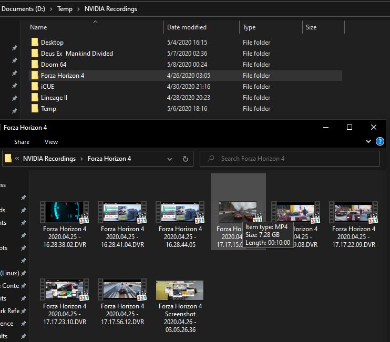Select the Temp folder in the list
390x342 pixels.
[x=48, y=109]
